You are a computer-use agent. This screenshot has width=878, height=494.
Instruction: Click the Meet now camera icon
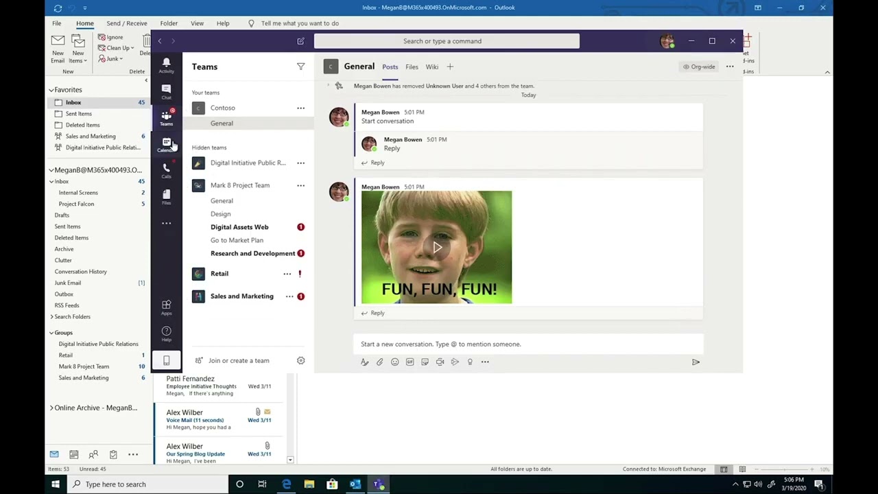[x=440, y=362]
